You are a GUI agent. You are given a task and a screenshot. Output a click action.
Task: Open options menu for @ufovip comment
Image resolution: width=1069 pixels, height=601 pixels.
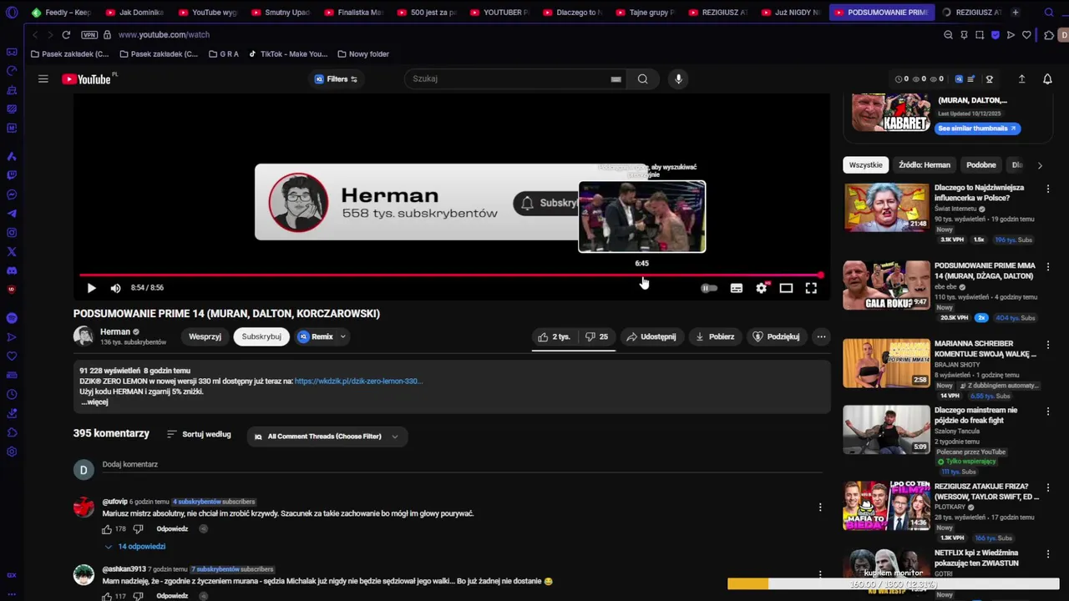click(x=820, y=507)
